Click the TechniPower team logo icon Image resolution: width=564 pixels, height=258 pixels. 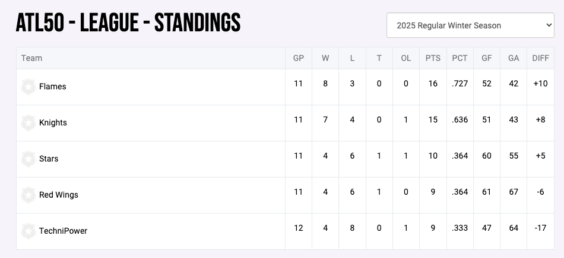pos(28,231)
